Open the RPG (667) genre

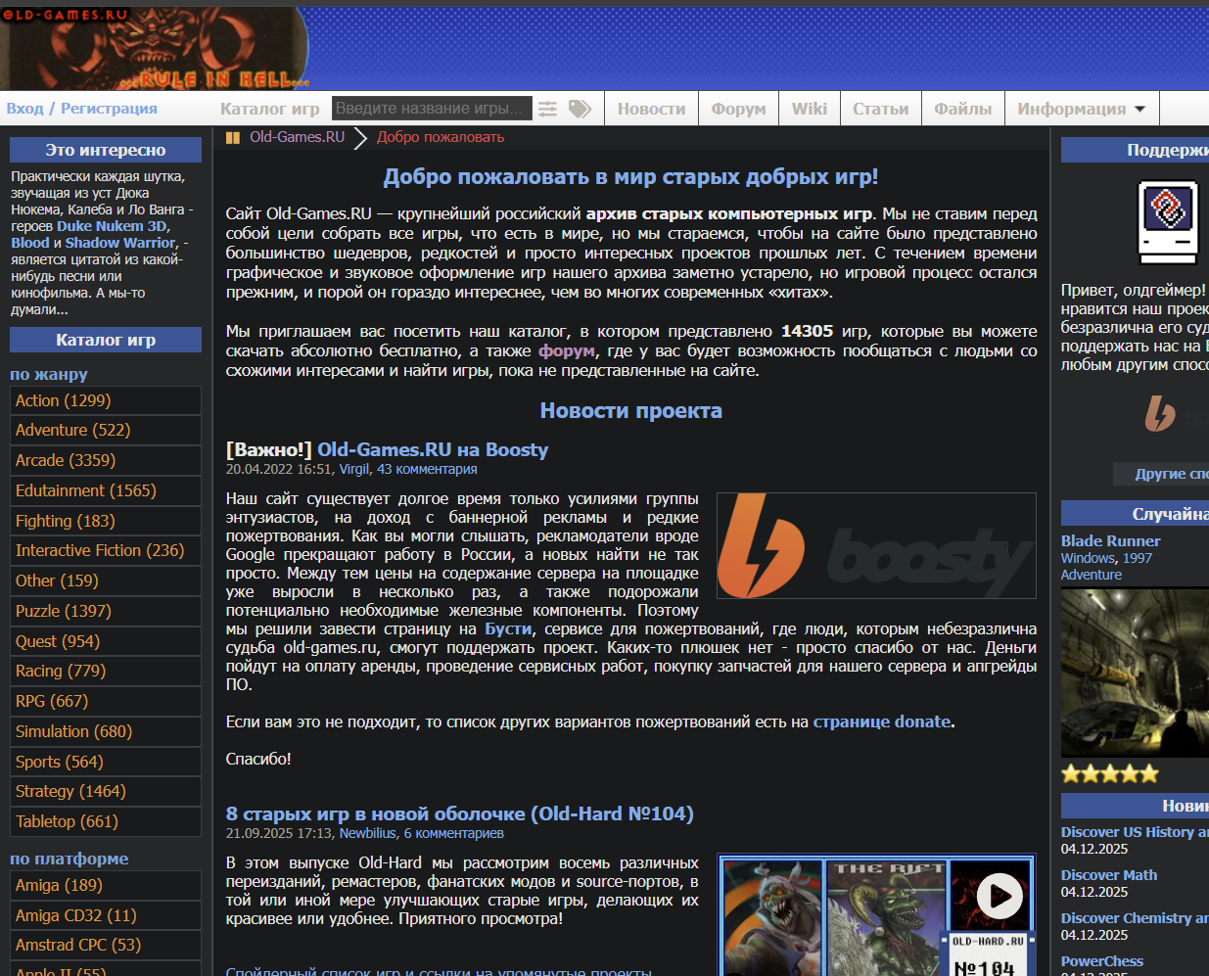pyautogui.click(x=106, y=701)
